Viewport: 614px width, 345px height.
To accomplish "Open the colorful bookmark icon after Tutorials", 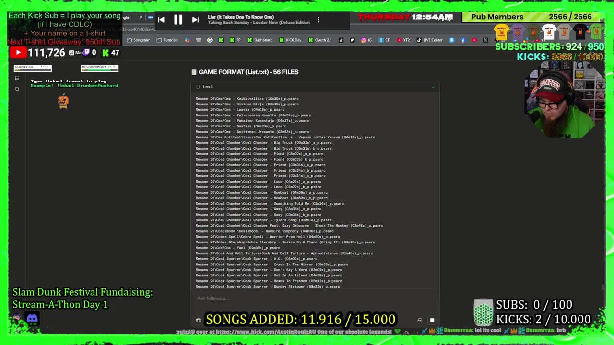I will tap(187, 40).
